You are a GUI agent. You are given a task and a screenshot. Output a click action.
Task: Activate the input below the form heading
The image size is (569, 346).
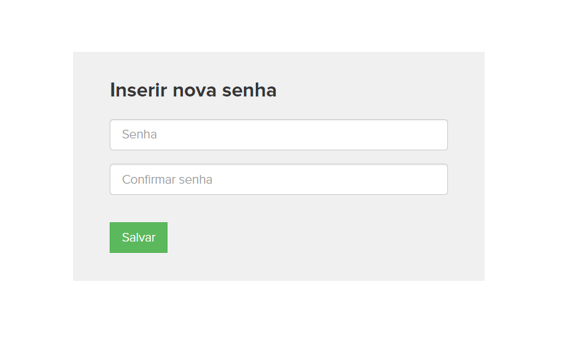tap(279, 134)
